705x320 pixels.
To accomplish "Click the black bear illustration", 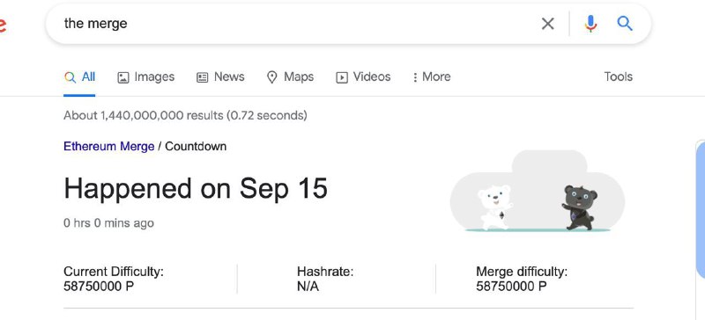I will click(580, 207).
